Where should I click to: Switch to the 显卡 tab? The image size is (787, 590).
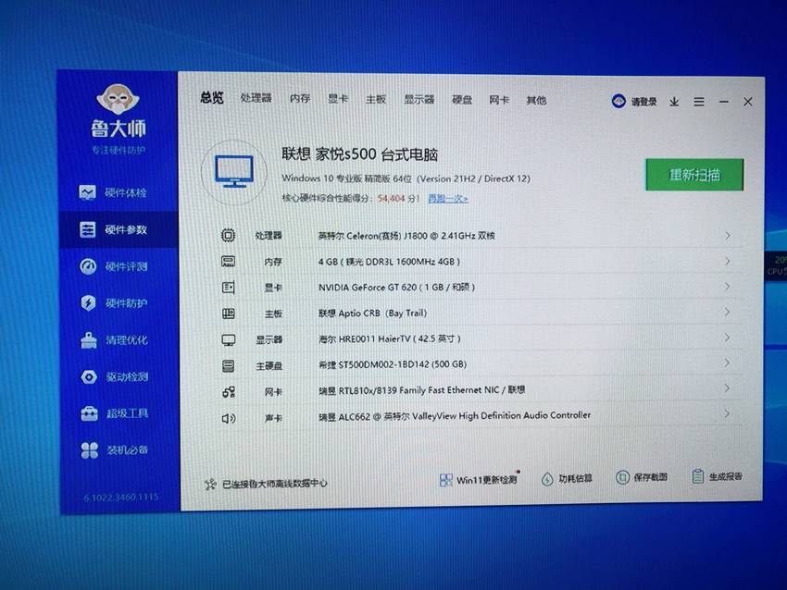point(338,99)
